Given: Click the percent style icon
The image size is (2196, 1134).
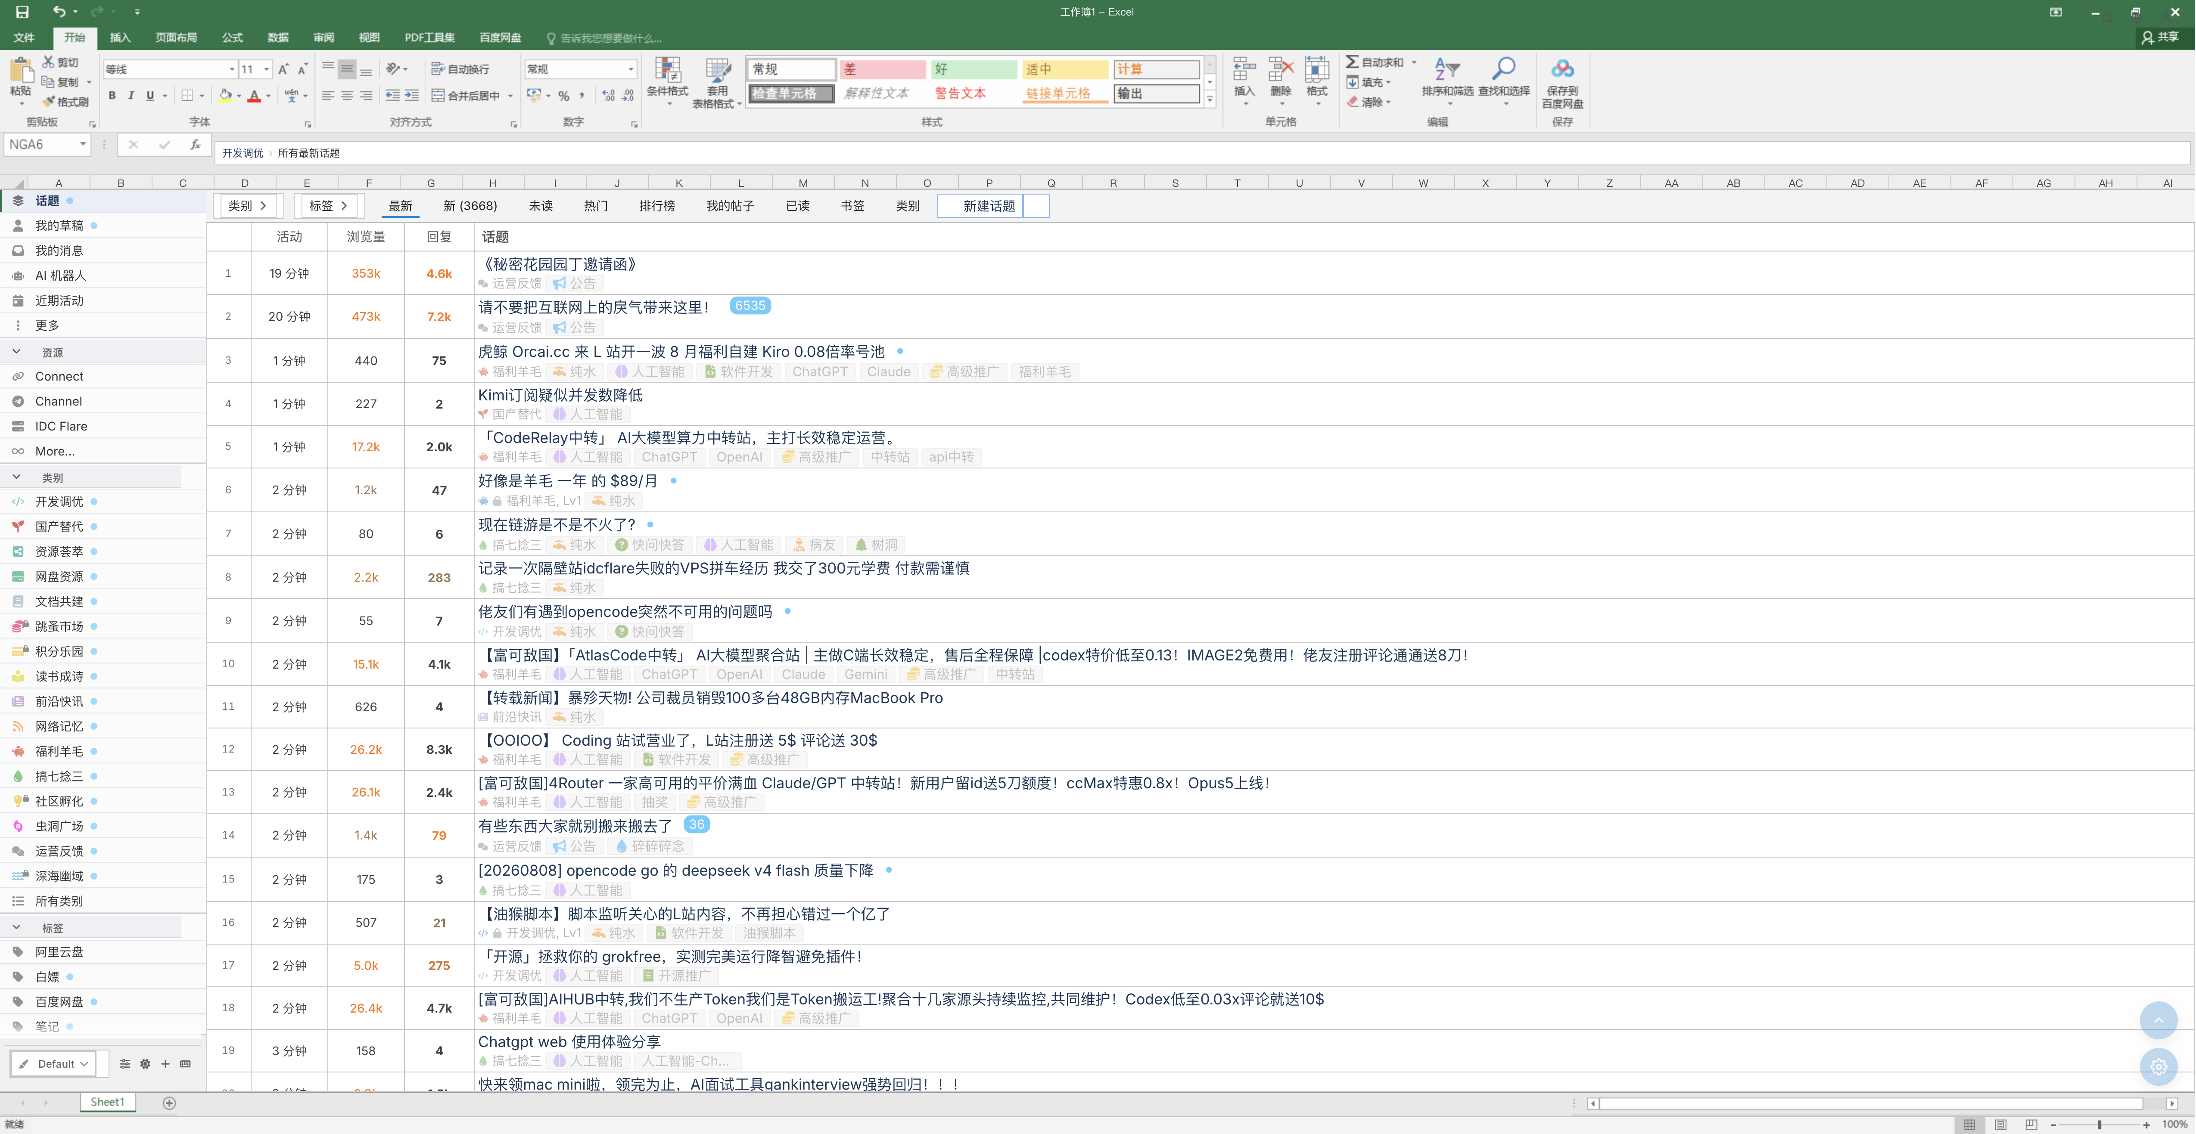Looking at the screenshot, I should 563,96.
